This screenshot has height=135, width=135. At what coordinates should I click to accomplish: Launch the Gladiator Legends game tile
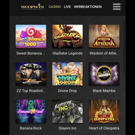click(x=67, y=36)
